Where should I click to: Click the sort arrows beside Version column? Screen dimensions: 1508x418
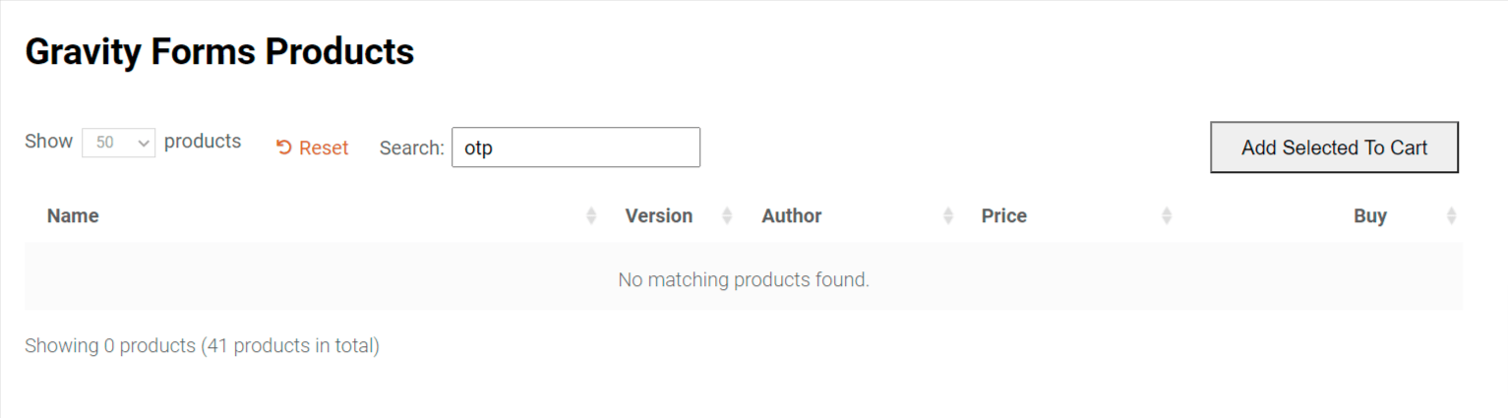coord(727,215)
